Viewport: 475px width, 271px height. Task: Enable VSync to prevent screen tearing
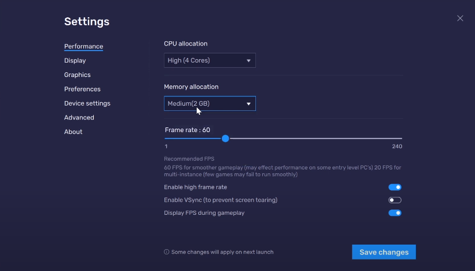click(x=394, y=200)
